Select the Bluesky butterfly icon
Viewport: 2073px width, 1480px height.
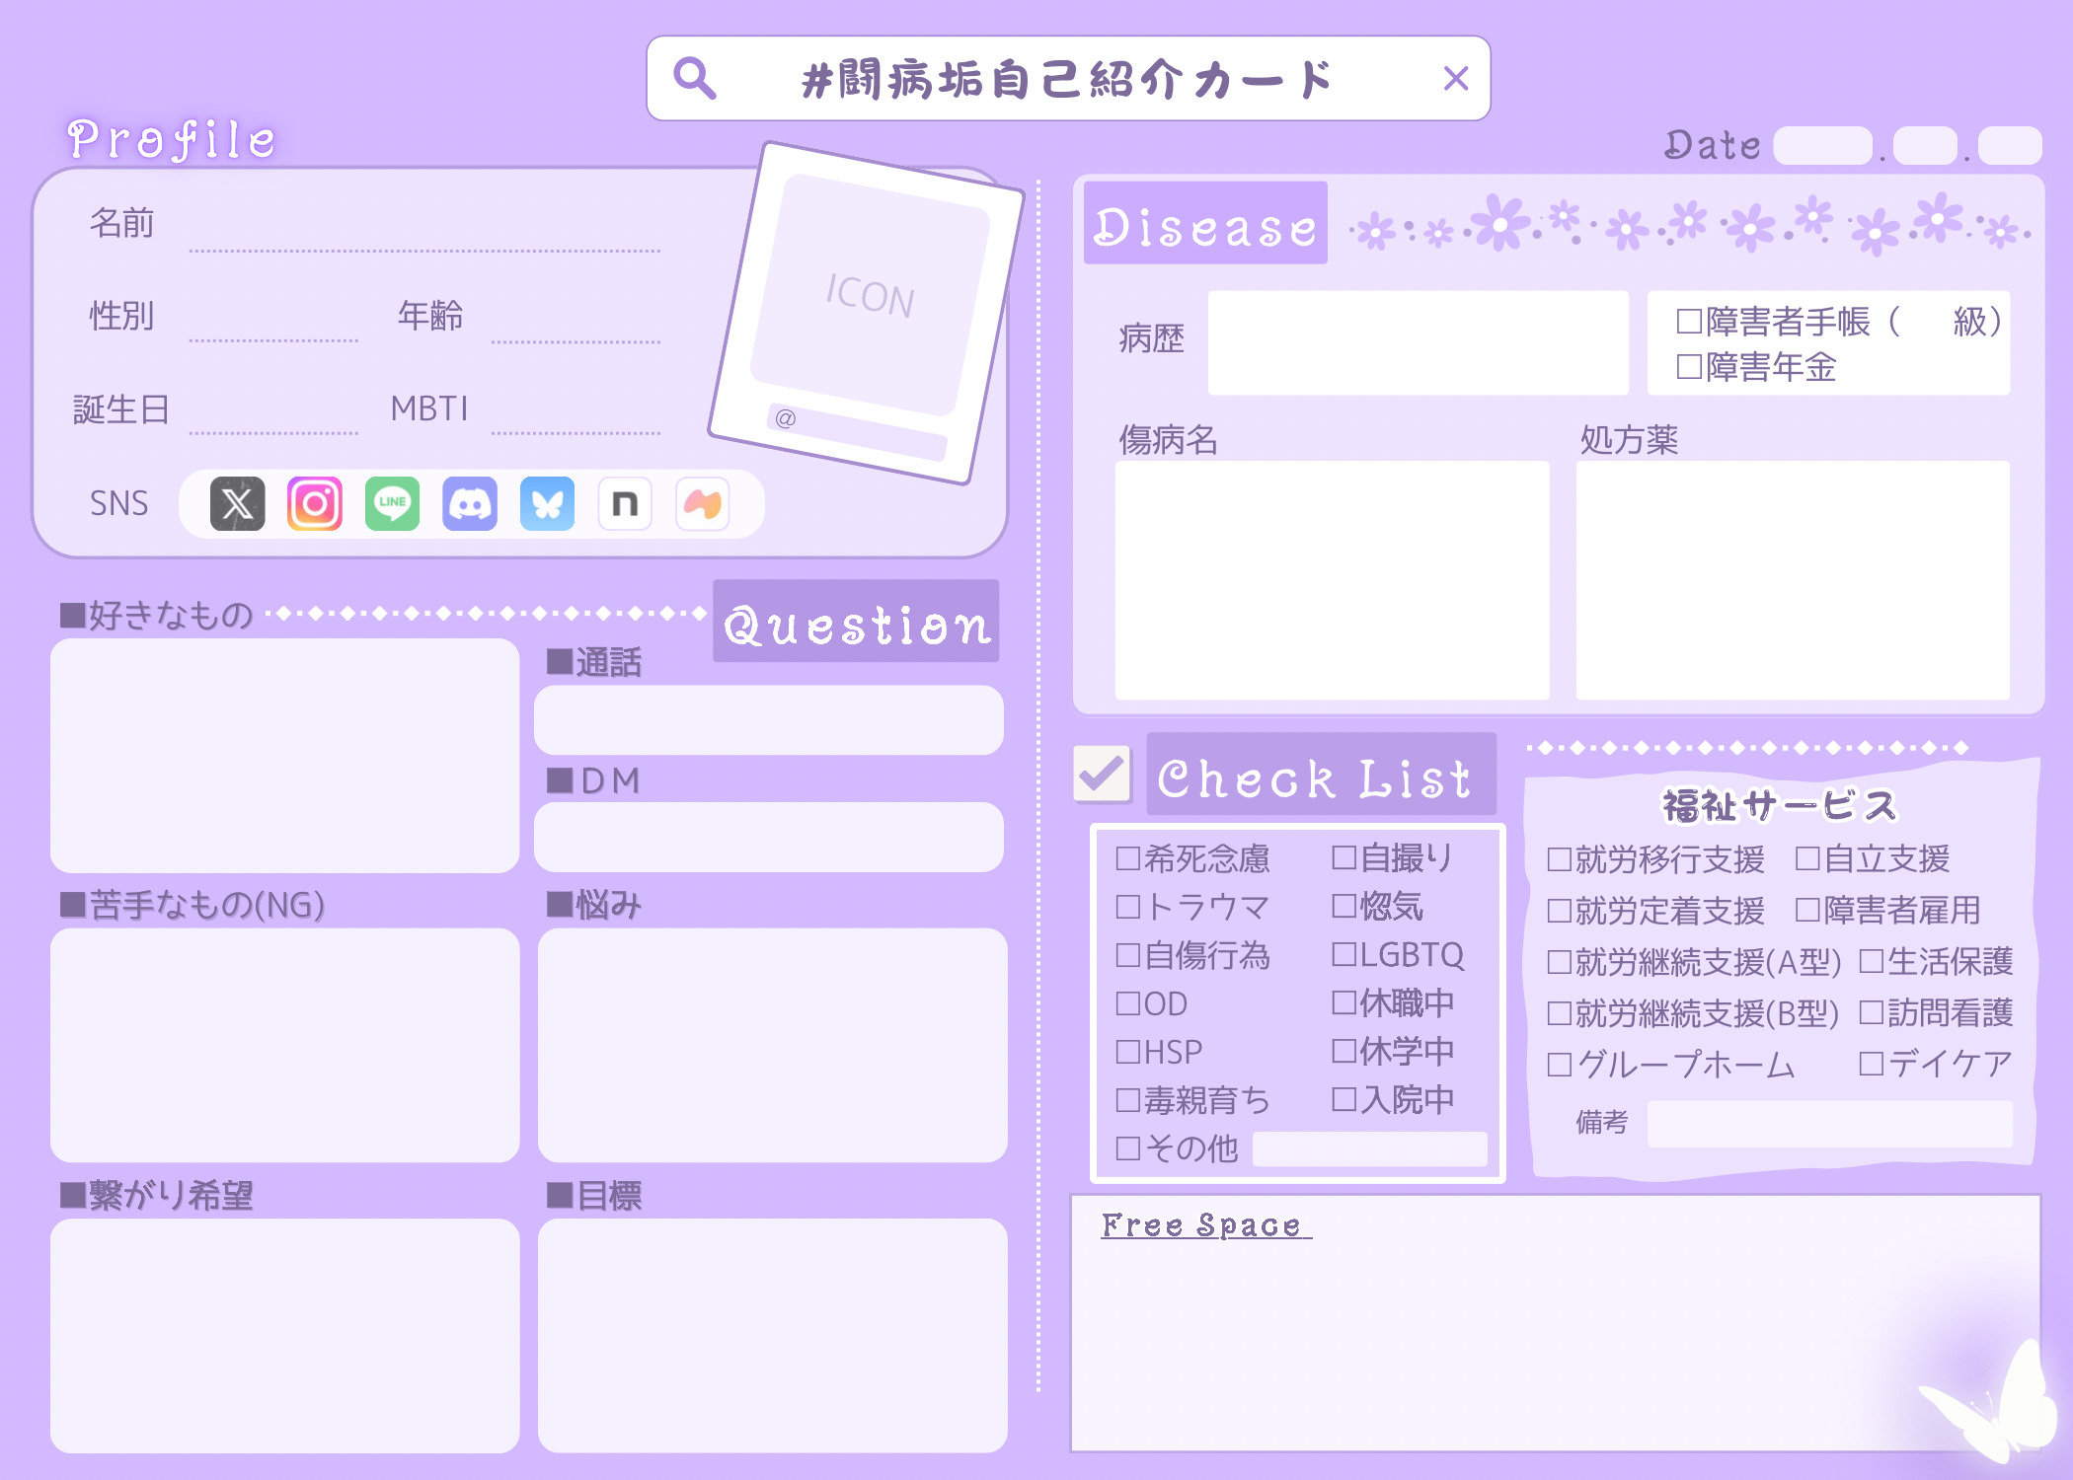(x=548, y=504)
